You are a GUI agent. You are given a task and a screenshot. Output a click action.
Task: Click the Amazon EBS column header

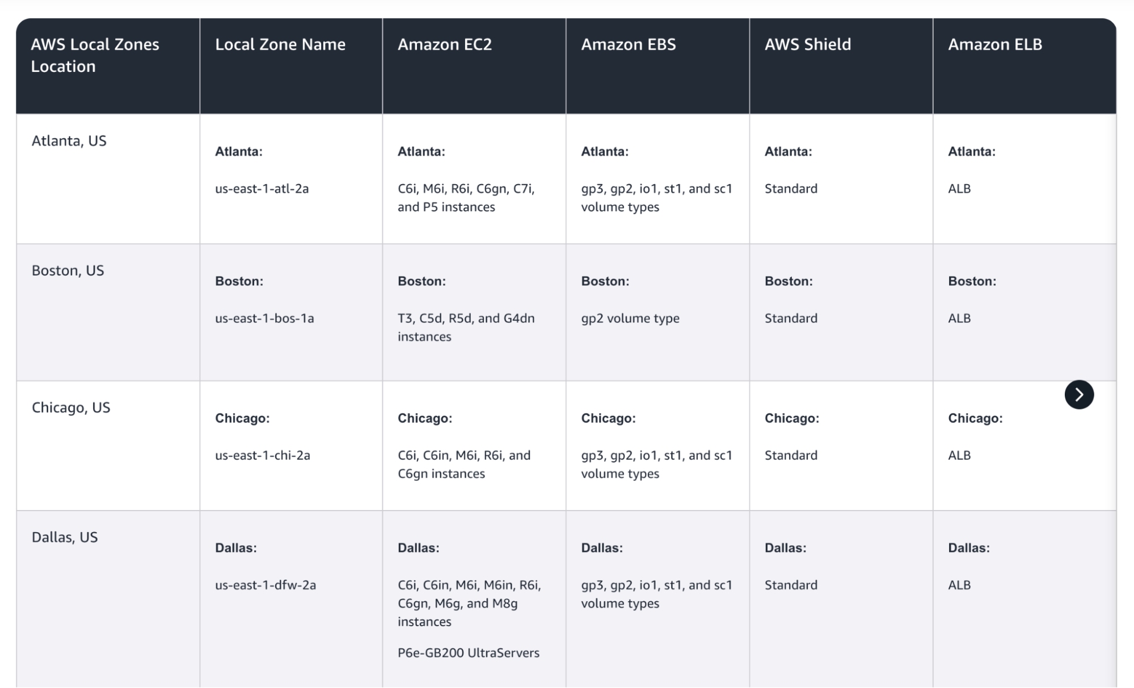628,44
